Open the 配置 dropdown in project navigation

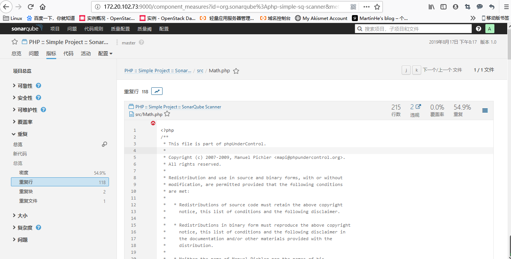(x=105, y=53)
